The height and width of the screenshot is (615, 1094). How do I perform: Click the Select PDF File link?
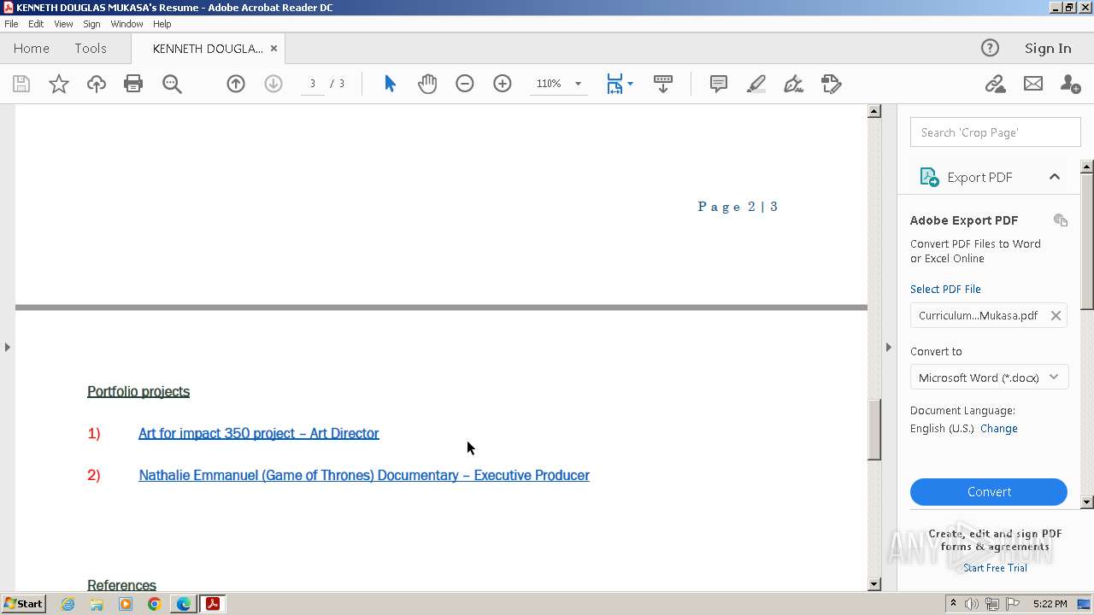click(945, 290)
